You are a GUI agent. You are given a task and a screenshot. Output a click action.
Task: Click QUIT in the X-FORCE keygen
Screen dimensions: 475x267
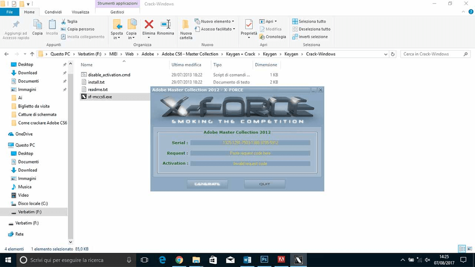264,184
